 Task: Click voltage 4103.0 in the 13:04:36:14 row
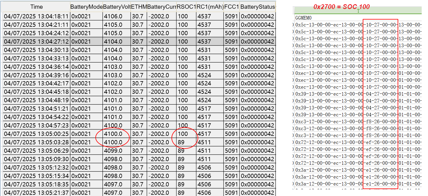point(117,67)
